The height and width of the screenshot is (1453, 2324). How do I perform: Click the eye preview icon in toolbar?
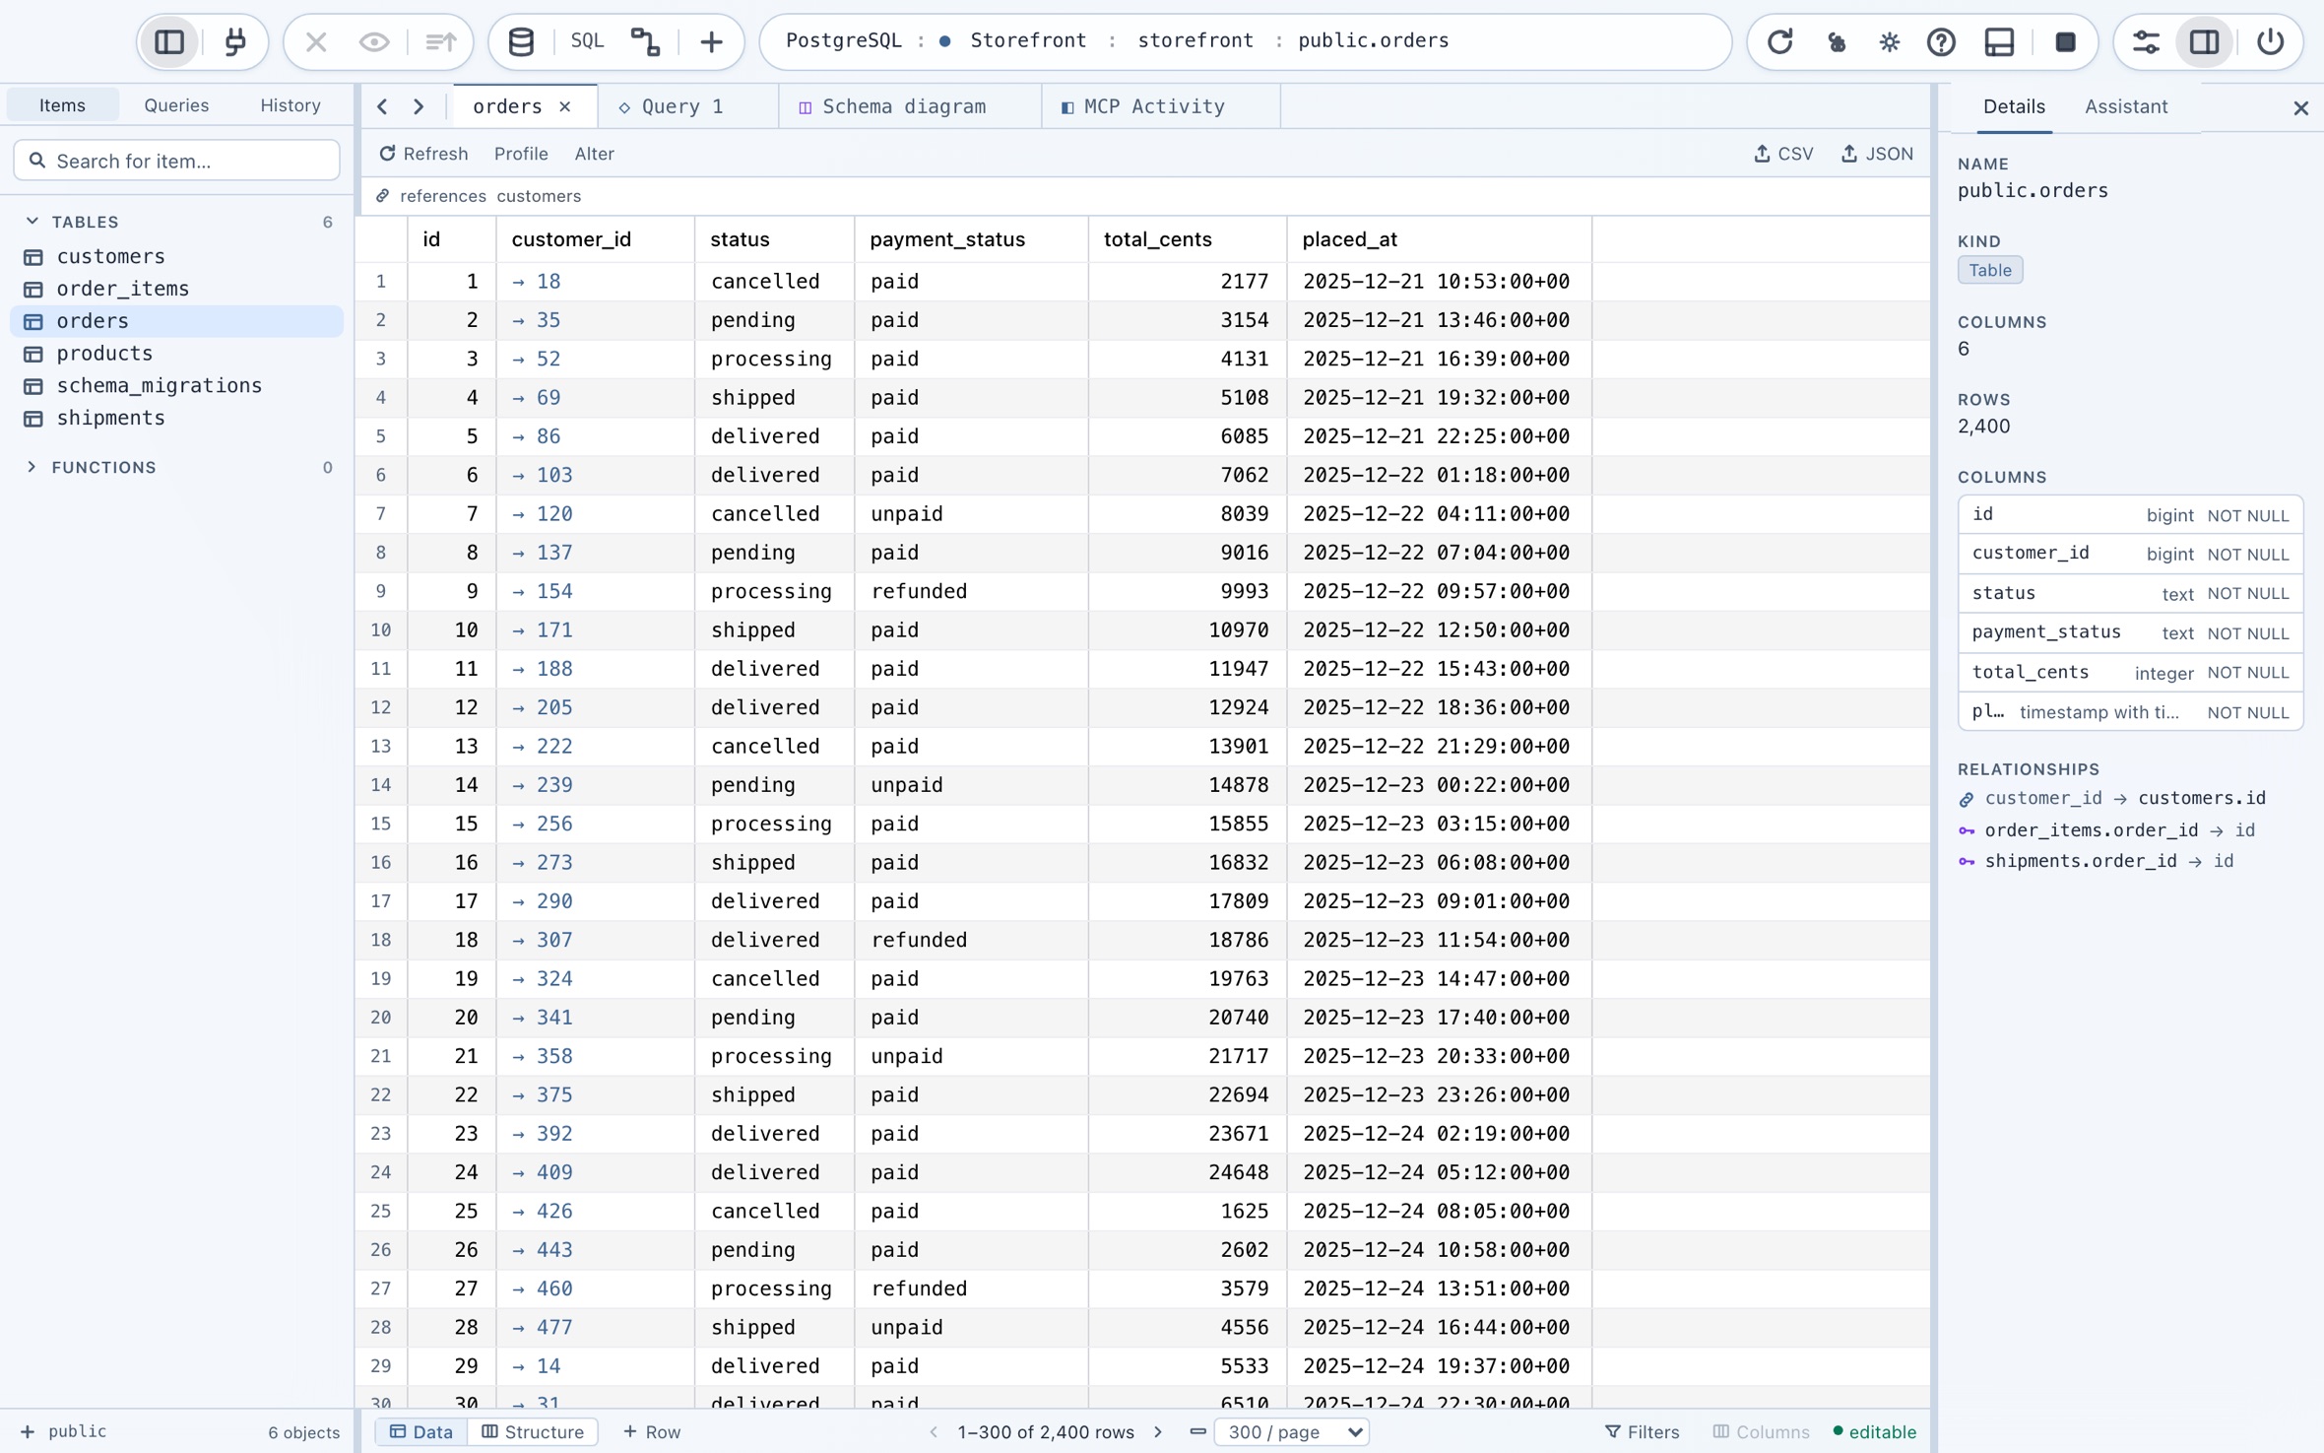point(374,41)
